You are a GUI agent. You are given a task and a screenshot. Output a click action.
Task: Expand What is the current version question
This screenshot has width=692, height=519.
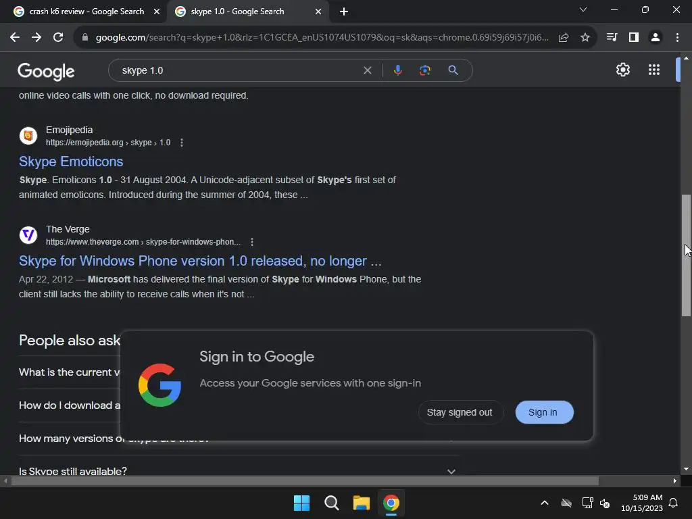click(70, 372)
